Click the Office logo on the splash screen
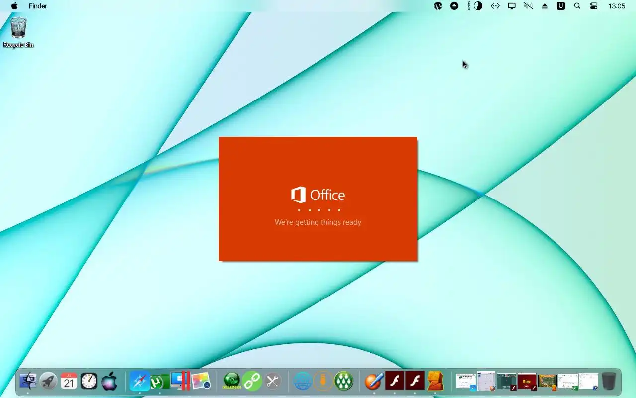Viewport: 636px width, 398px height. 318,195
